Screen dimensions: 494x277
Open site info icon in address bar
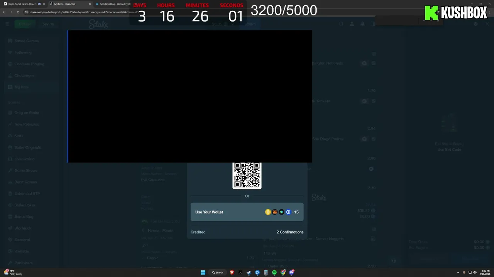pyautogui.click(x=27, y=12)
